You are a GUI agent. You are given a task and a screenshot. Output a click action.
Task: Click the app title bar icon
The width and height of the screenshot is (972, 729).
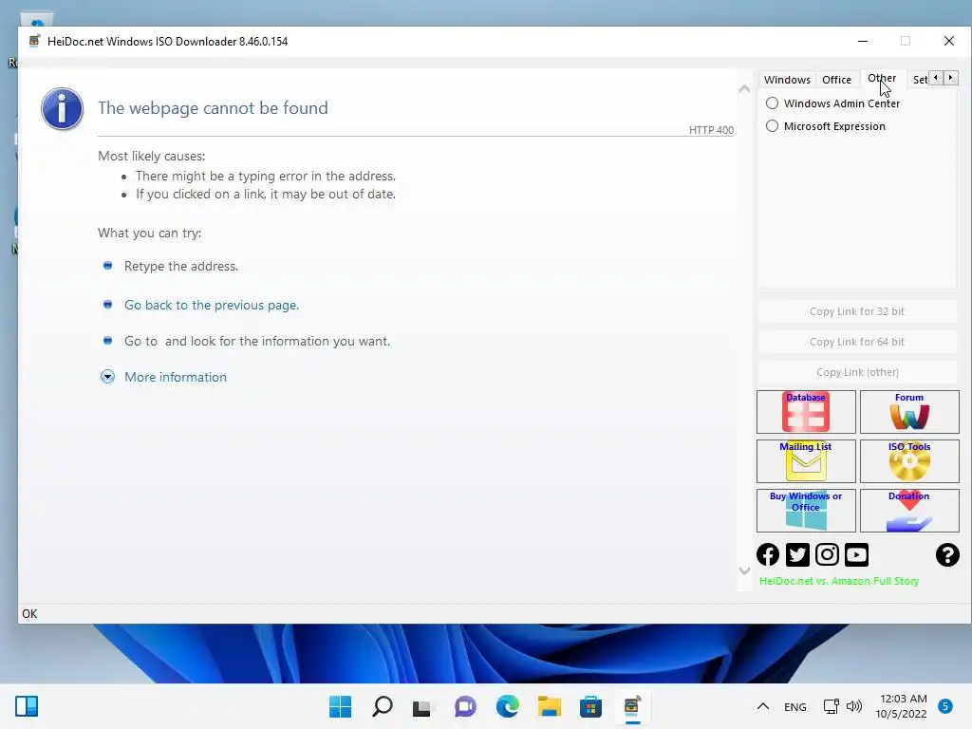click(x=35, y=41)
